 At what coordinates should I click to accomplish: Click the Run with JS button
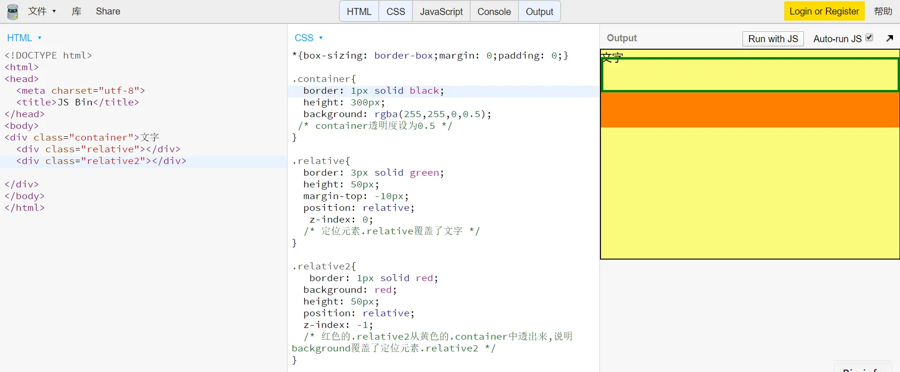773,39
